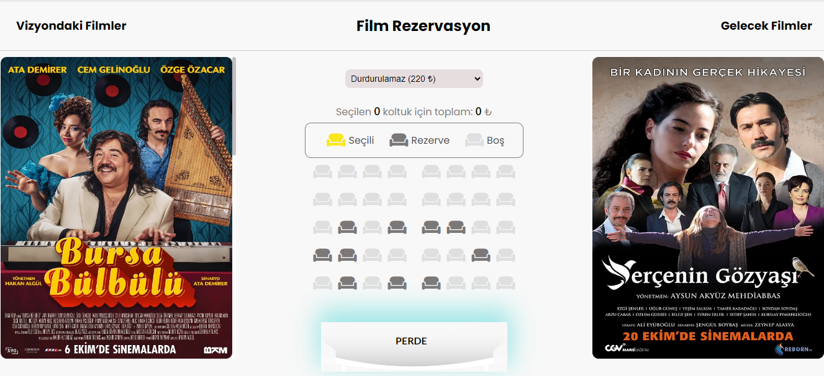Open the Serçenin Gözyaşı movie poster
Screen dimensions: 824x376
(x=708, y=208)
